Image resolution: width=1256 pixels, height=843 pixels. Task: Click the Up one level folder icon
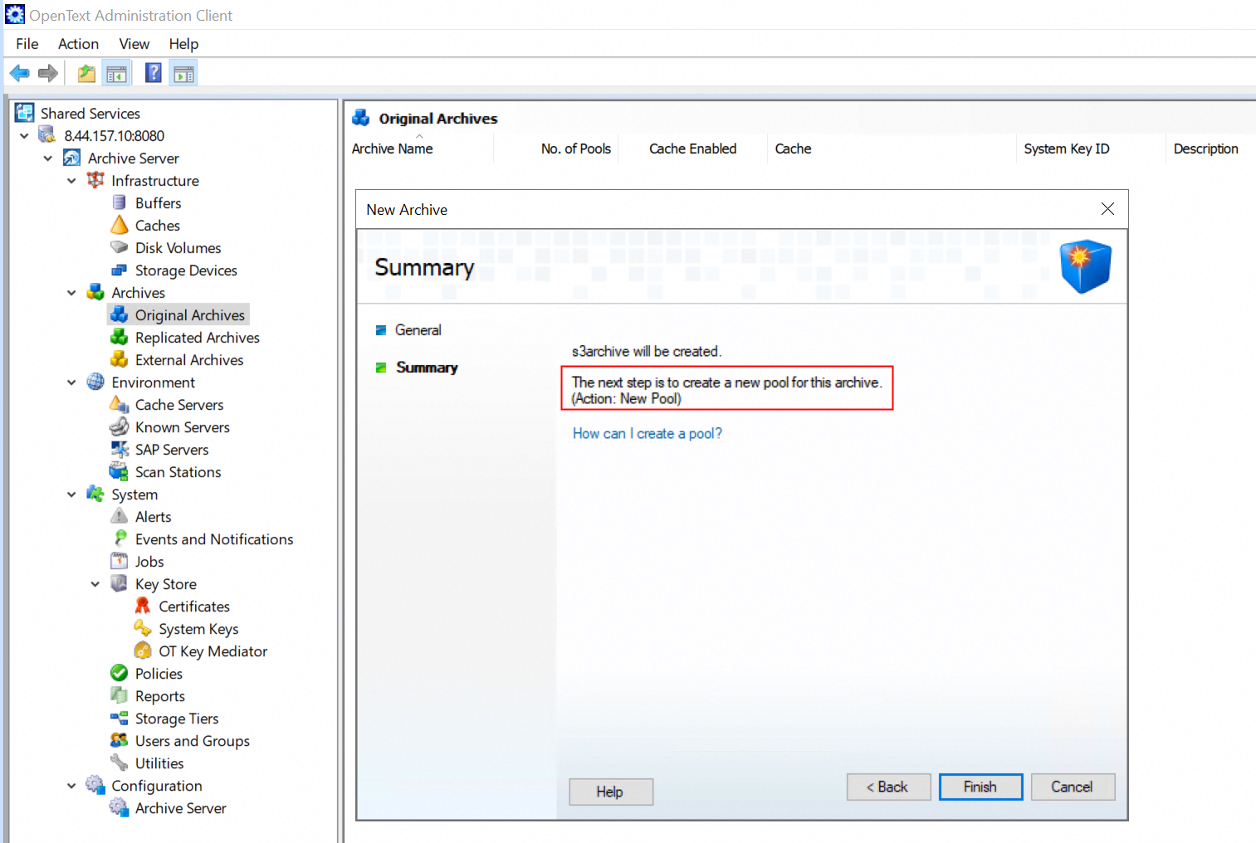86,74
